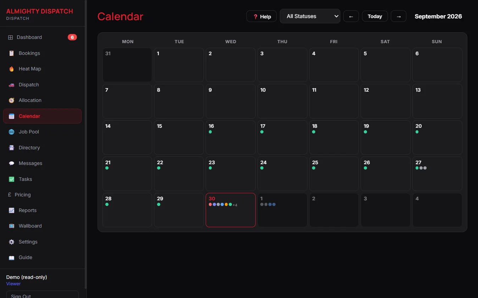
Task: Click the Allocation compass icon
Action: pyautogui.click(x=12, y=101)
